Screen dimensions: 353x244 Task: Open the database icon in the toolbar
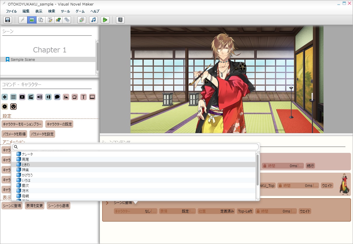click(41, 20)
